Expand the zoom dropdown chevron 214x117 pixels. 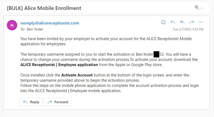pos(202,8)
